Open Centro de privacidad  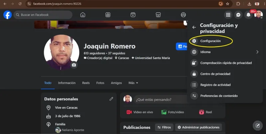tap(225, 74)
